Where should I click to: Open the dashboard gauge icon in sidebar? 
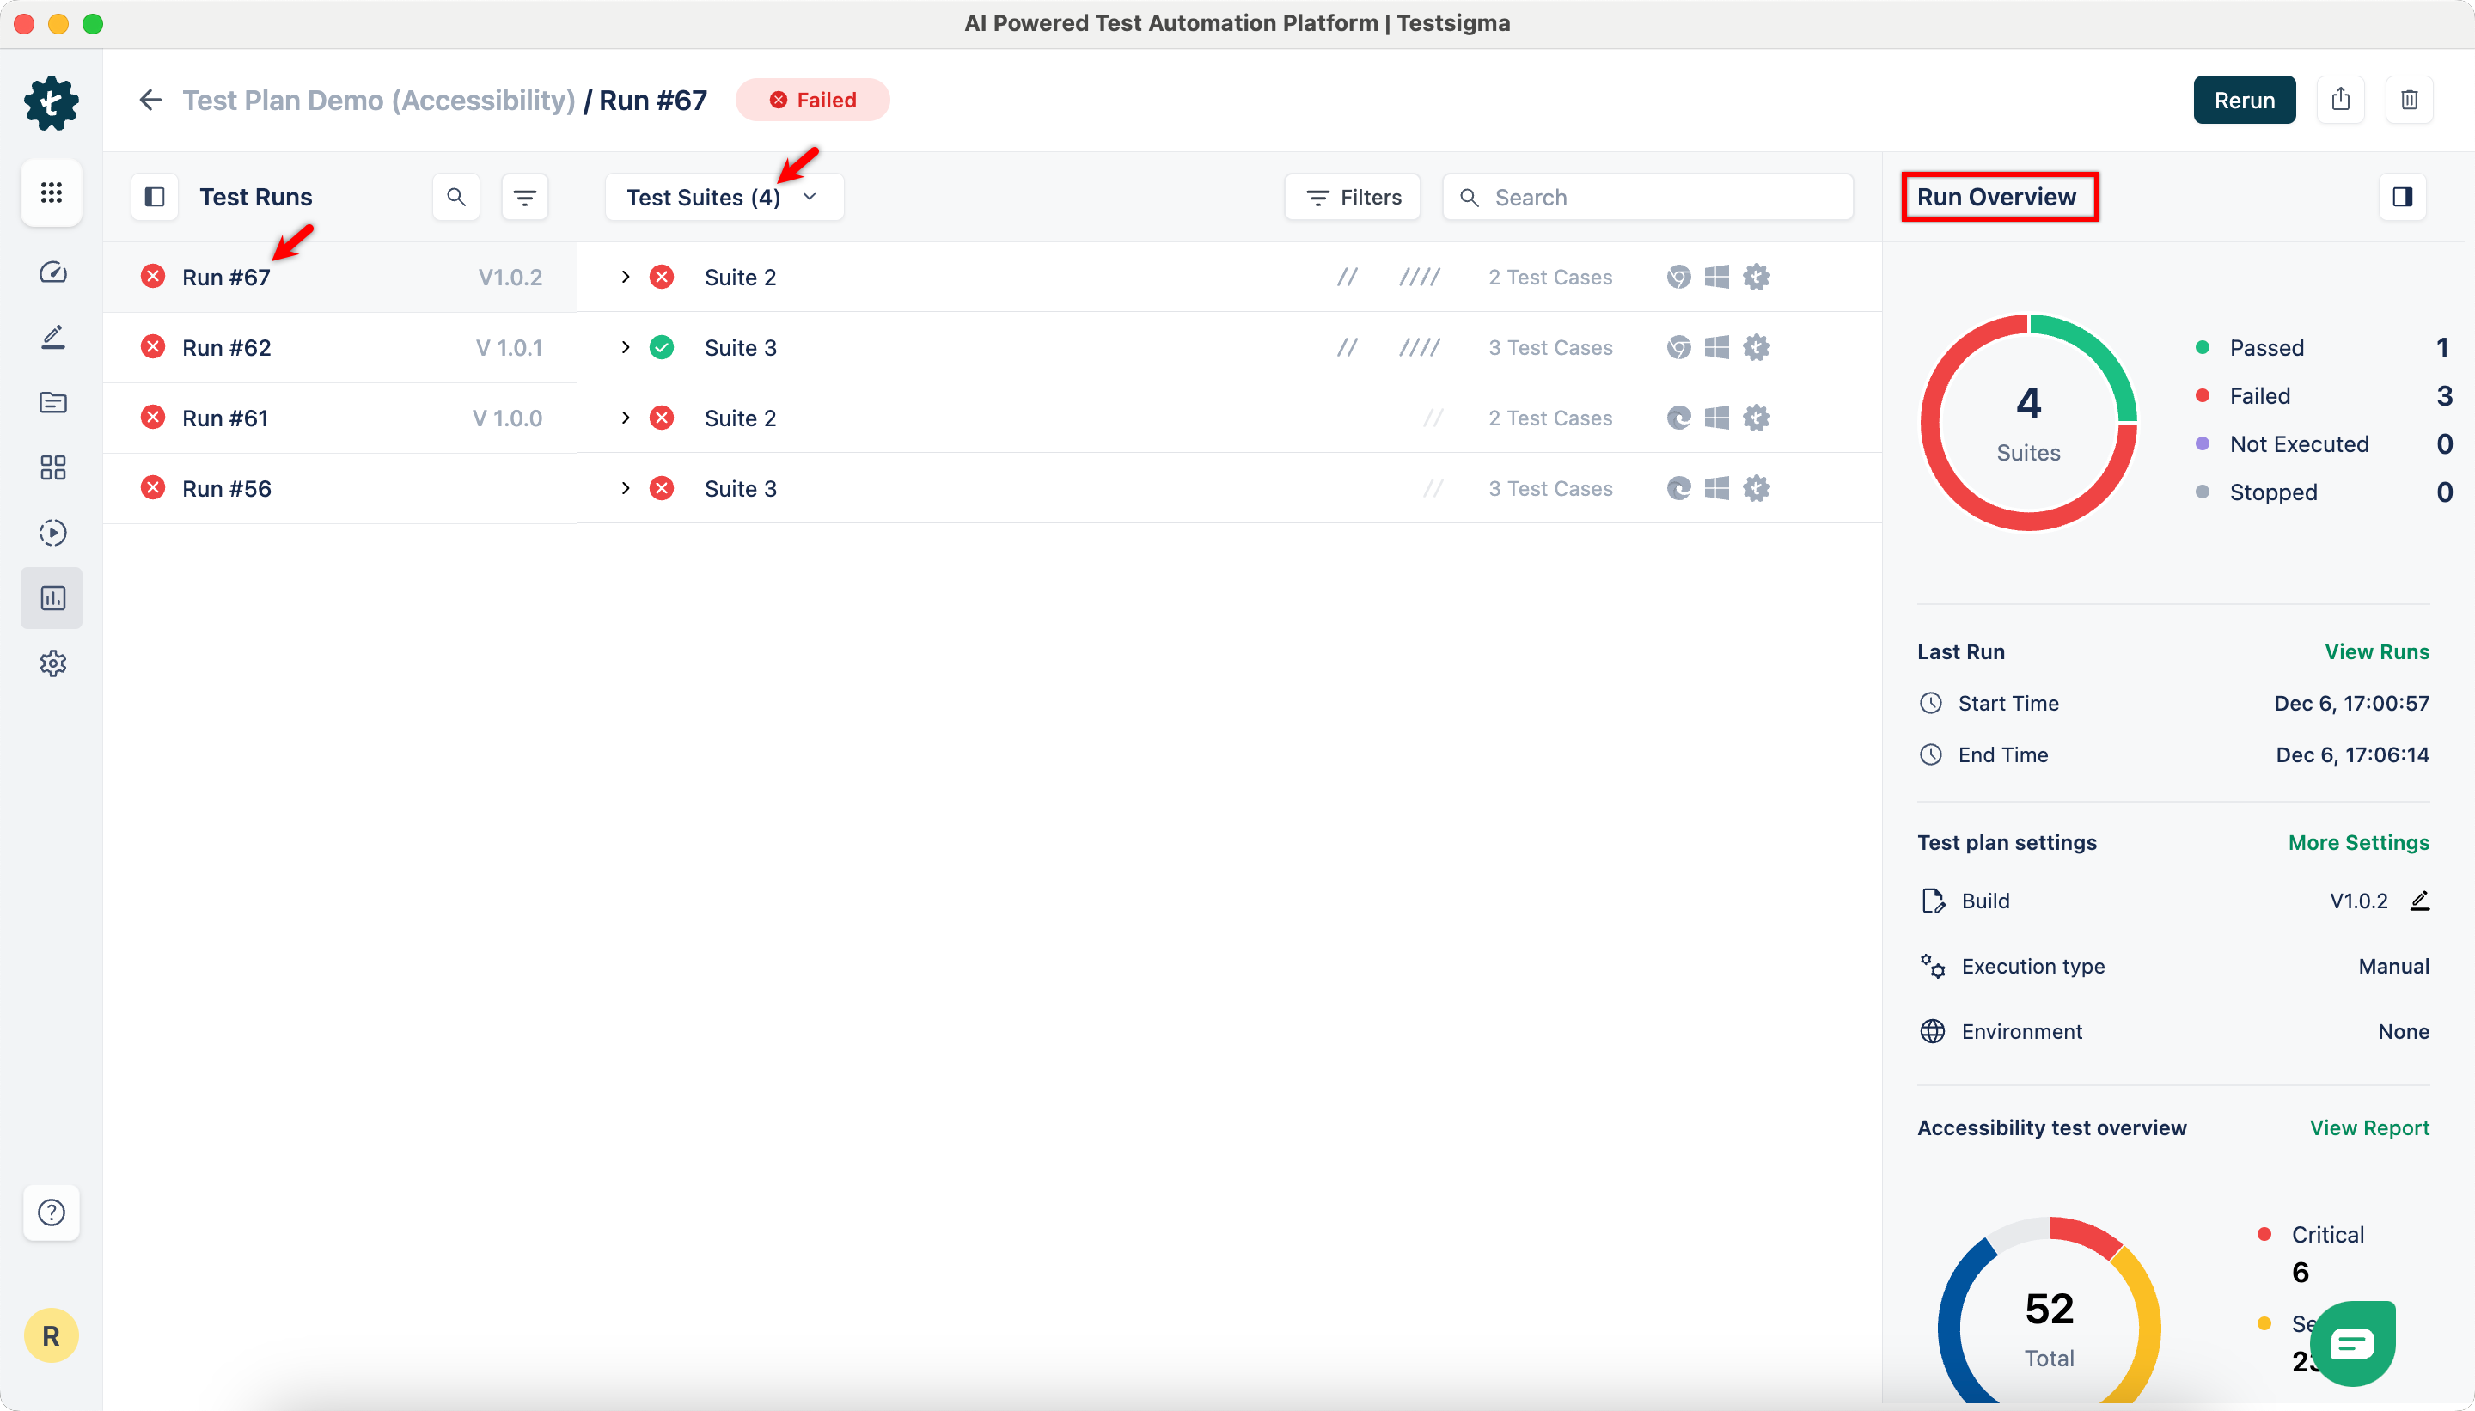tap(52, 272)
